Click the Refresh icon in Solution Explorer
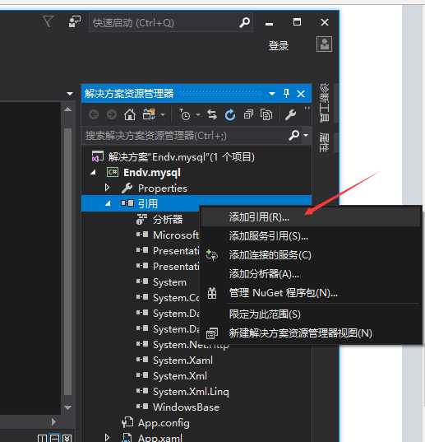 tap(230, 114)
